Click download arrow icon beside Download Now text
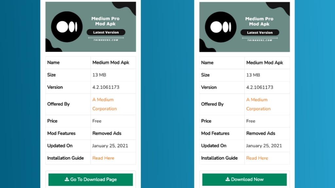 click(x=228, y=179)
